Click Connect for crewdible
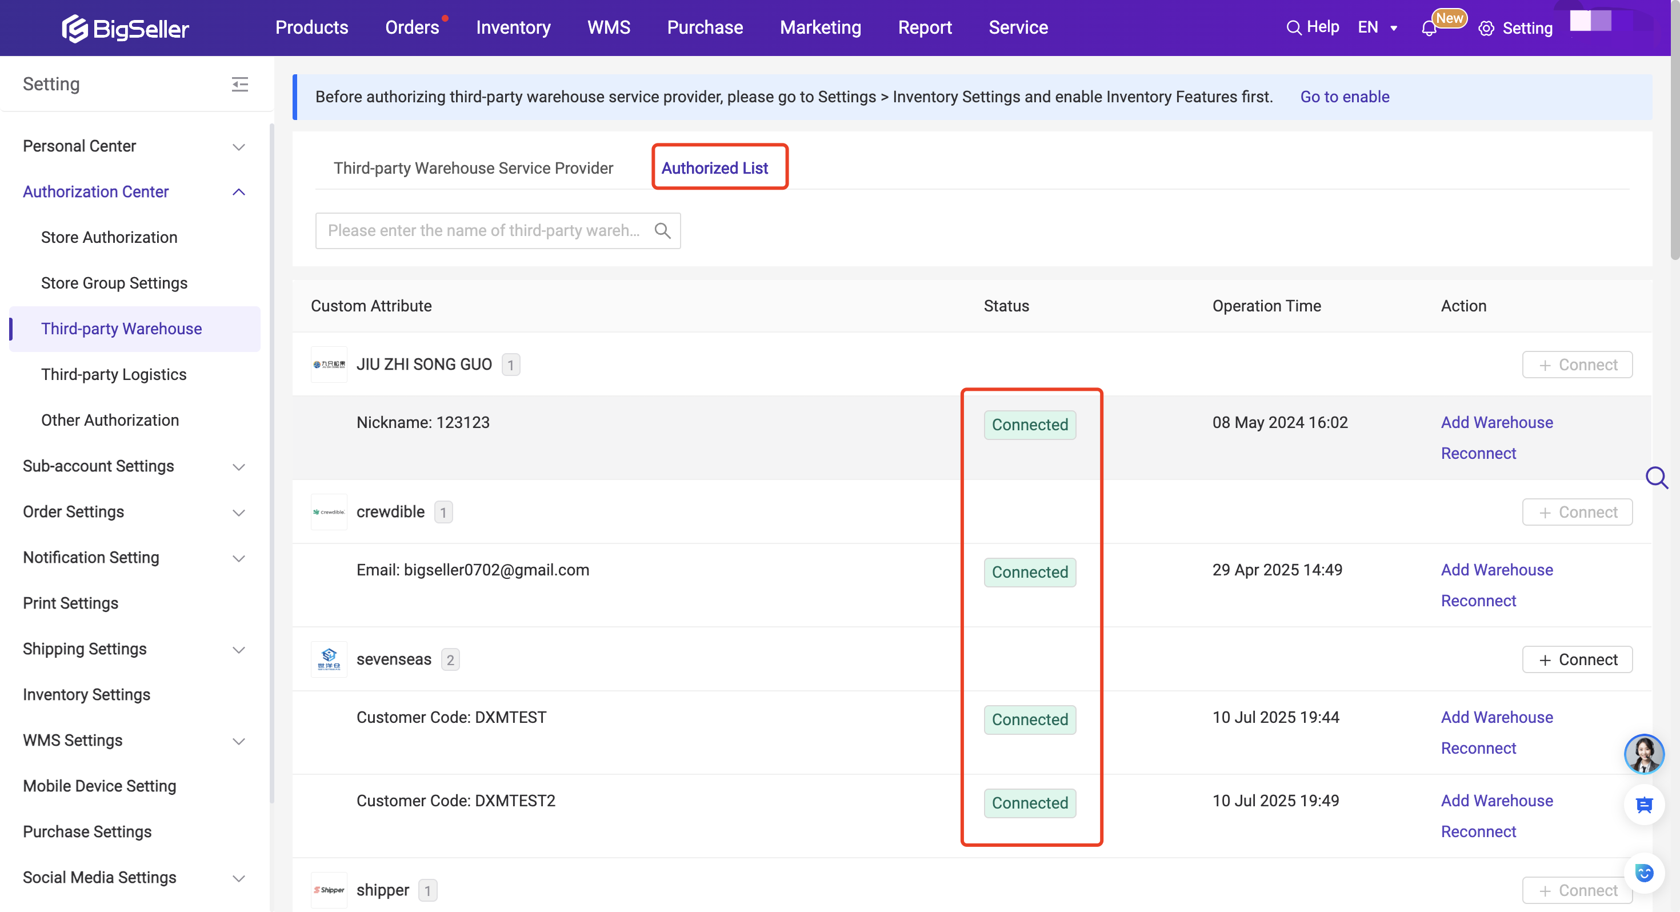1680x912 pixels. click(x=1577, y=512)
